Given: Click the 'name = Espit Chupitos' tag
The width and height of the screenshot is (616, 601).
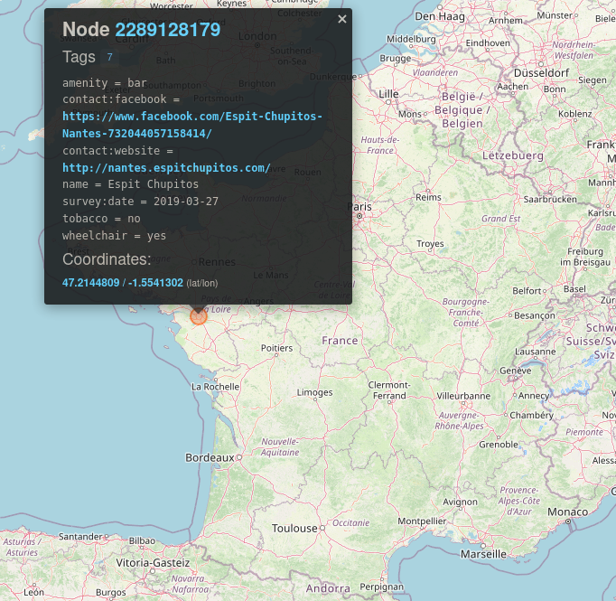Looking at the screenshot, I should [x=130, y=184].
